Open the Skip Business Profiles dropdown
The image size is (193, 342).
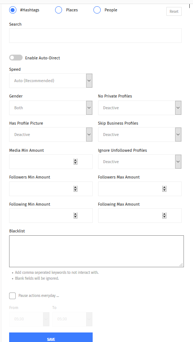(x=140, y=135)
